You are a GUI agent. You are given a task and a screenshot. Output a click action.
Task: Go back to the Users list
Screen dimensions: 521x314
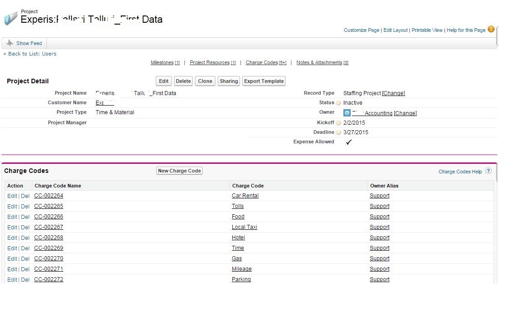click(32, 54)
